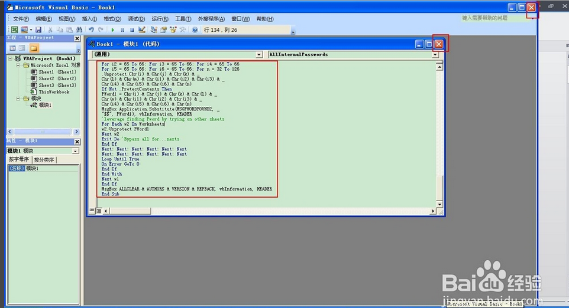Image resolution: width=569 pixels, height=308 pixels.
Task: Open the 外接程序(A) menu
Action: click(x=211, y=19)
